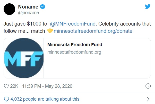Image resolution: width=155 pixels, height=104 pixels.
Task: Click the pointing hand emoji
Action: [50, 31]
